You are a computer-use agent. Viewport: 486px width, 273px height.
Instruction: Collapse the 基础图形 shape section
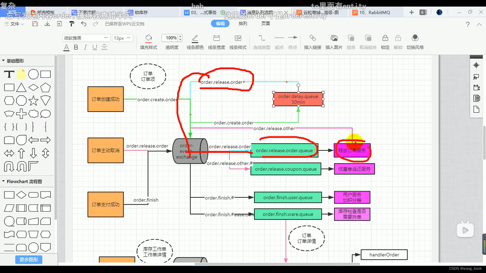(x=4, y=61)
